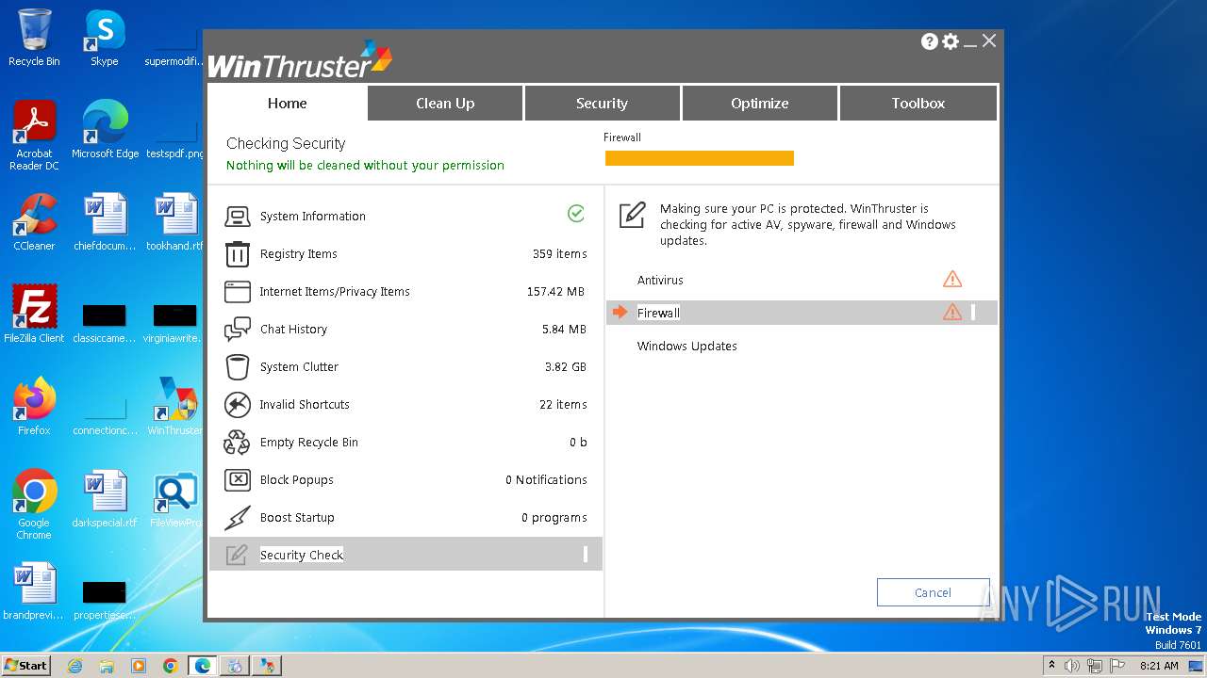Image resolution: width=1207 pixels, height=678 pixels.
Task: Click the 157.42 MB value
Action: [556, 292]
